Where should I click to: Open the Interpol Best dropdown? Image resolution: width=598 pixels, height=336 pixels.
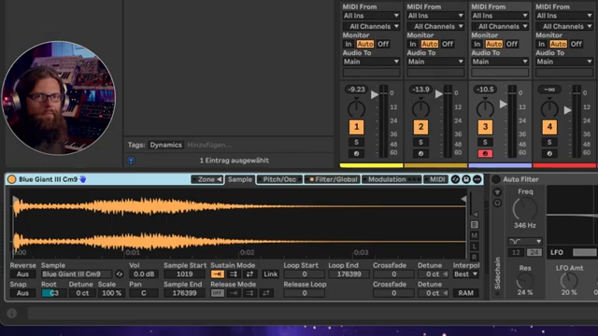tap(466, 273)
